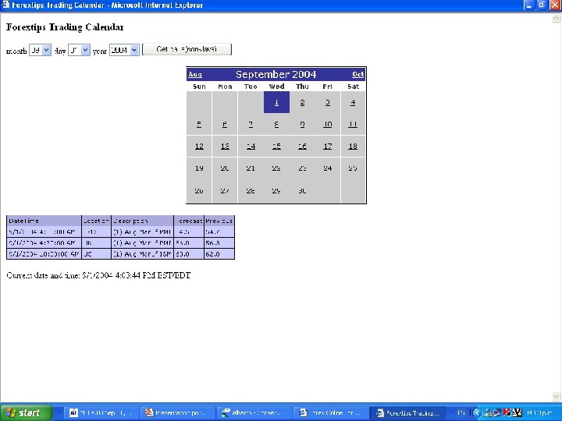The height and width of the screenshot is (421, 562).
Task: Select September 17 in calendar
Action: coord(328,146)
